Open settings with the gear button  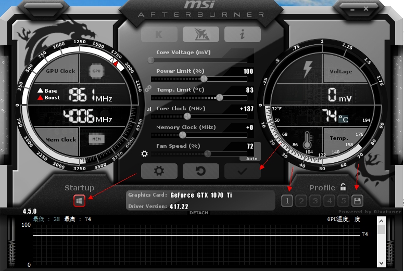159,171
